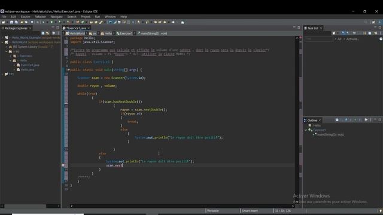Click the New file toolbar icon
Image resolution: width=383 pixels, height=215 pixels.
coord(4,22)
